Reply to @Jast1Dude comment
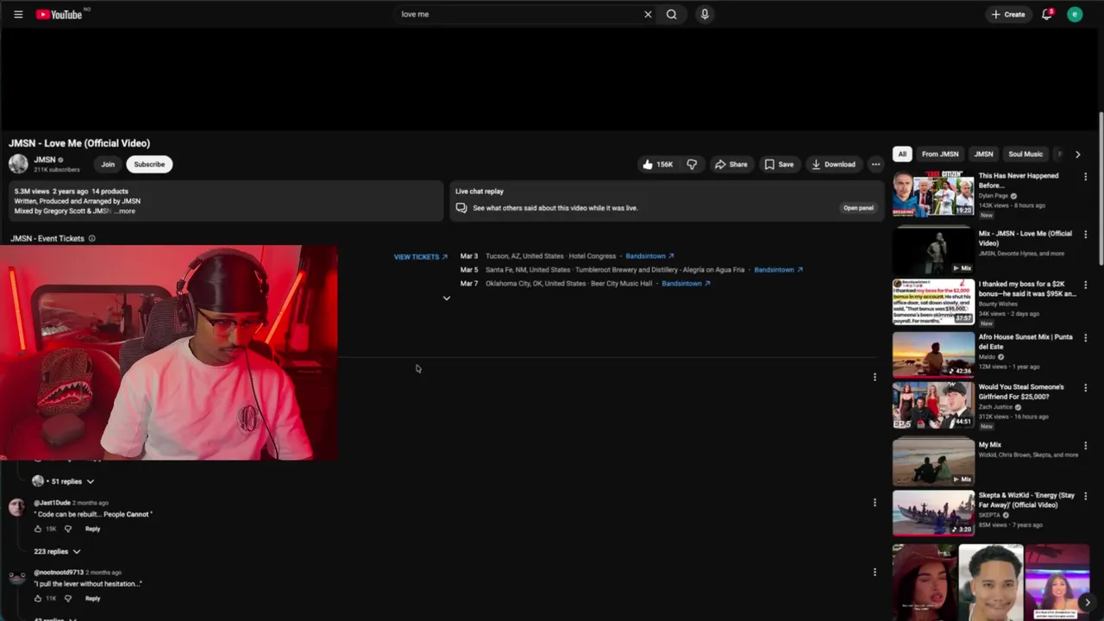Screen dimensions: 1104x621 coord(92,529)
